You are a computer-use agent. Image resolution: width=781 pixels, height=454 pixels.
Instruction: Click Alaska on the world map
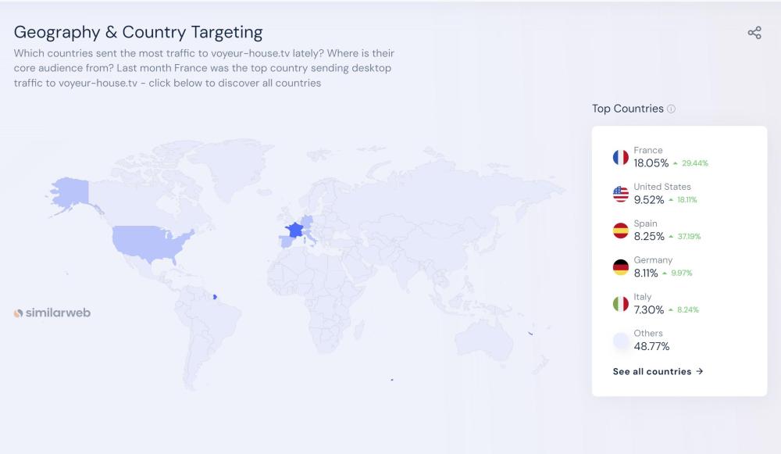click(69, 190)
